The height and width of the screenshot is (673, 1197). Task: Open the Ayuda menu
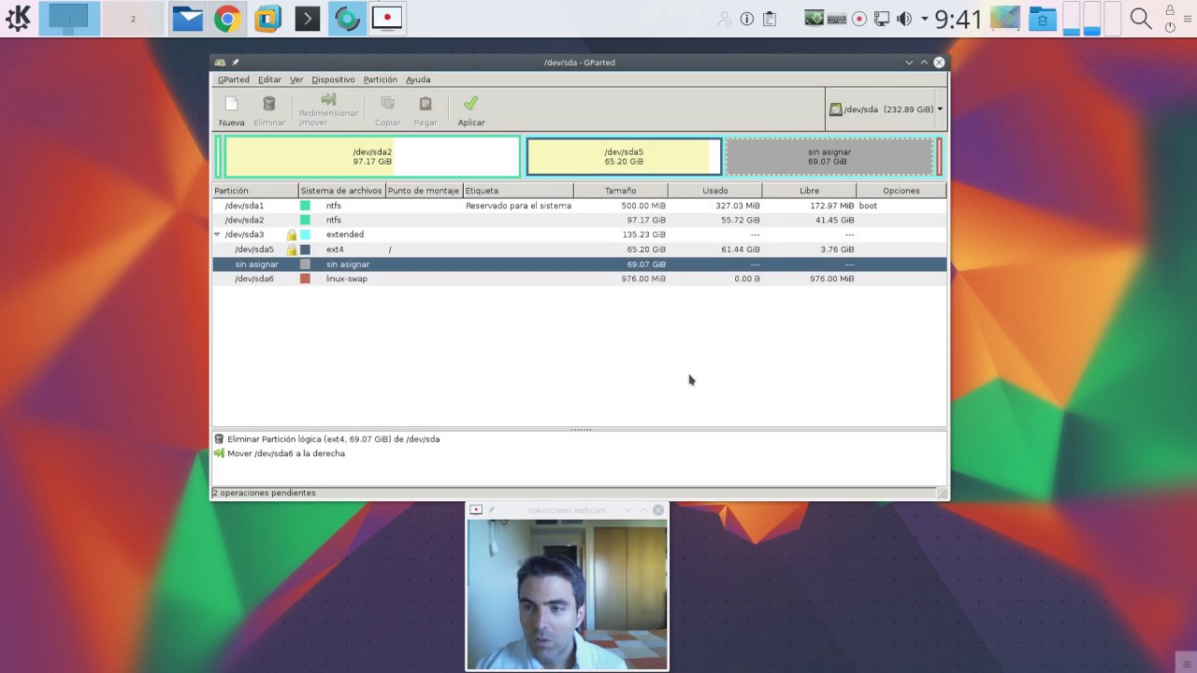tap(418, 79)
